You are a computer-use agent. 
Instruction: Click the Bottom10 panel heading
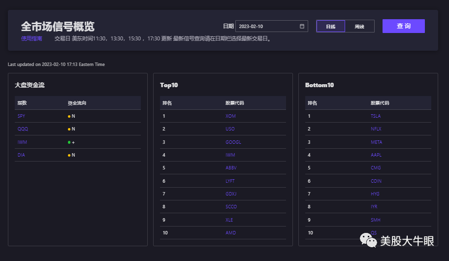click(320, 85)
